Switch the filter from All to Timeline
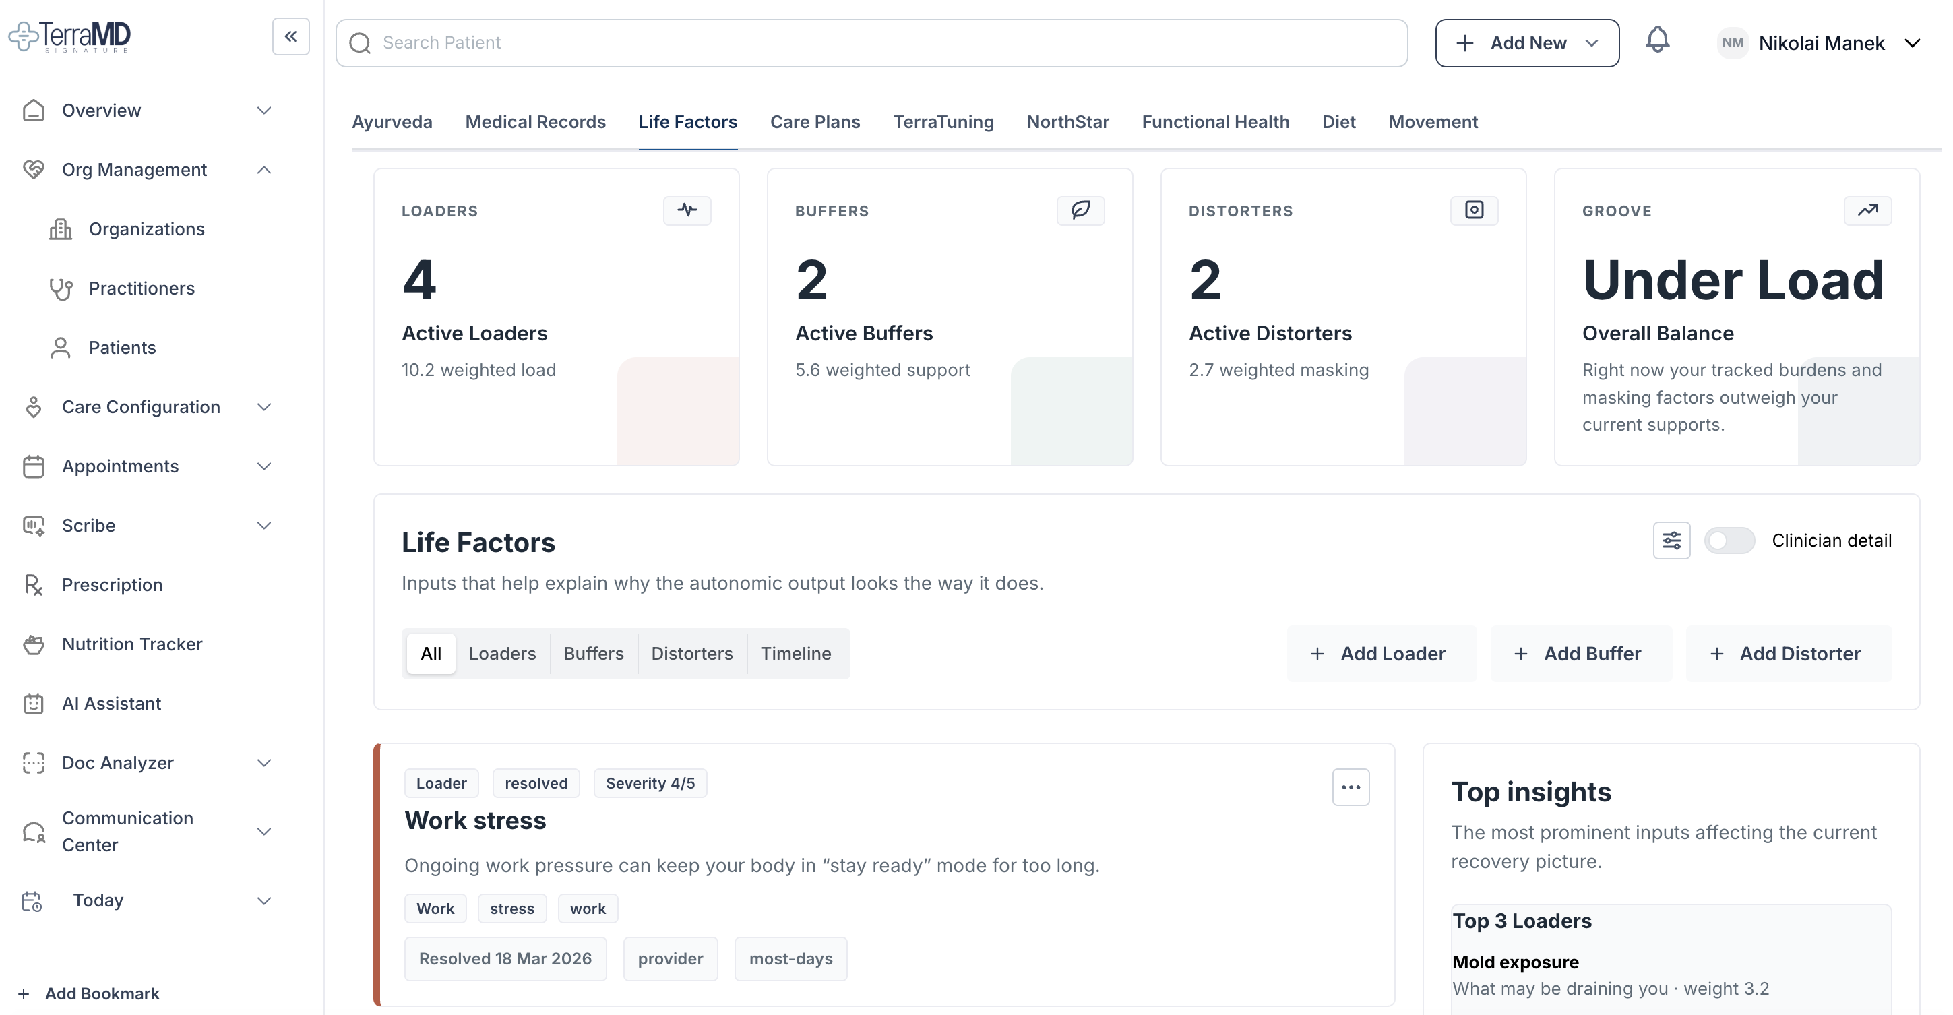Viewport: 1953px width, 1015px height. click(795, 652)
